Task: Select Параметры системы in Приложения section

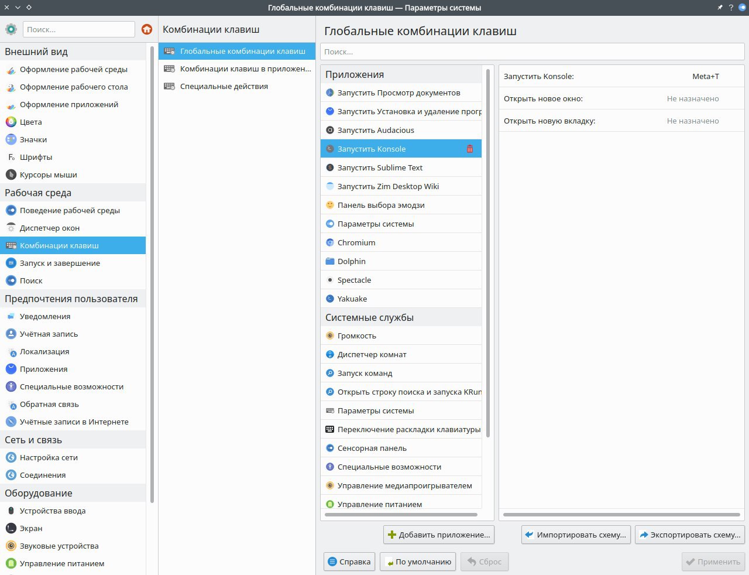Action: (x=401, y=224)
